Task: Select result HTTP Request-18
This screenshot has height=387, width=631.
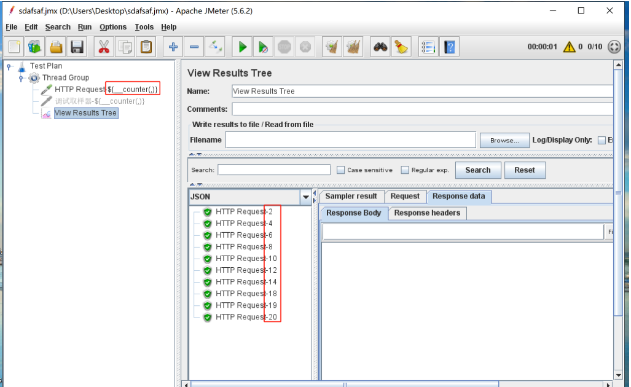Action: pyautogui.click(x=246, y=294)
